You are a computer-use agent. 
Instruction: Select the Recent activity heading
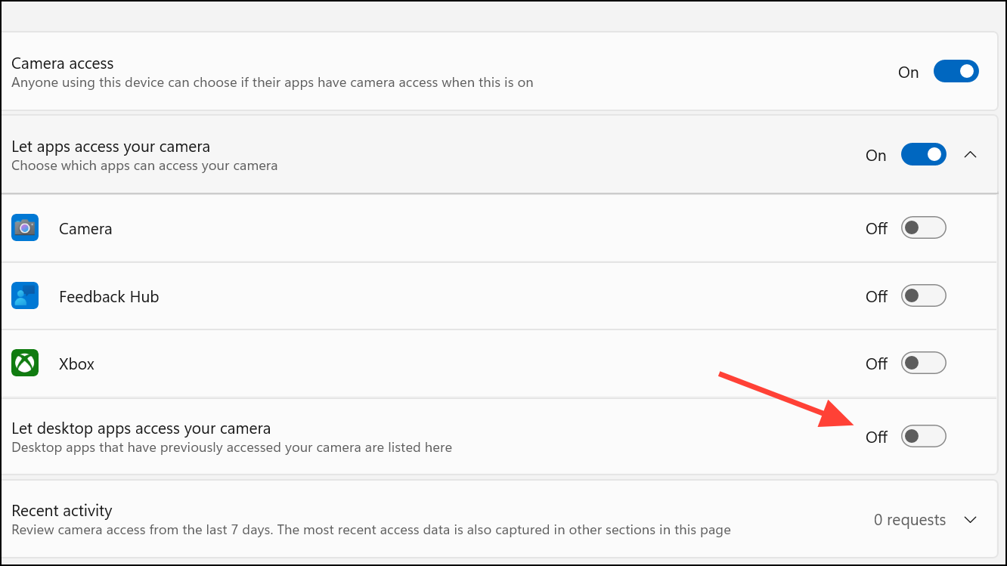pos(62,511)
